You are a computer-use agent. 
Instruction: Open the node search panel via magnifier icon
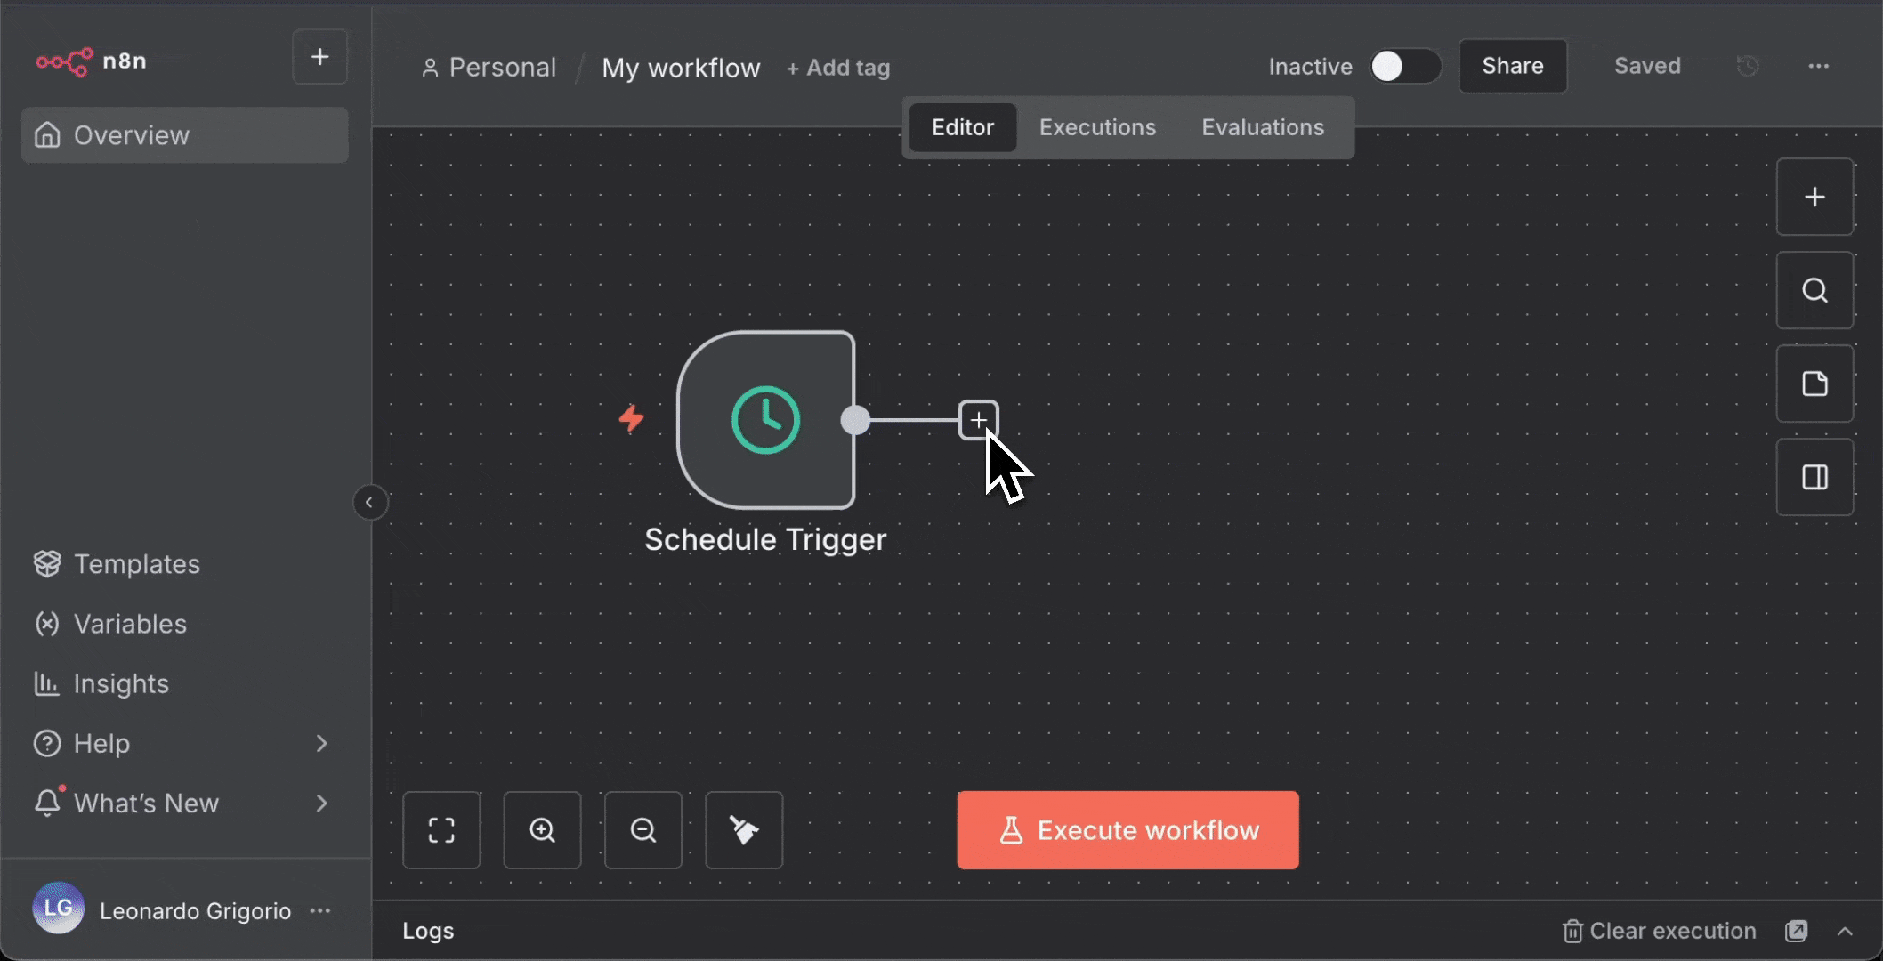point(1814,290)
